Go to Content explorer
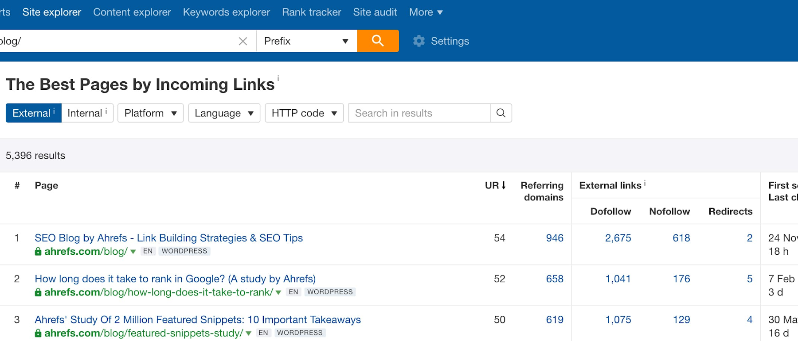This screenshot has width=798, height=341. click(132, 12)
